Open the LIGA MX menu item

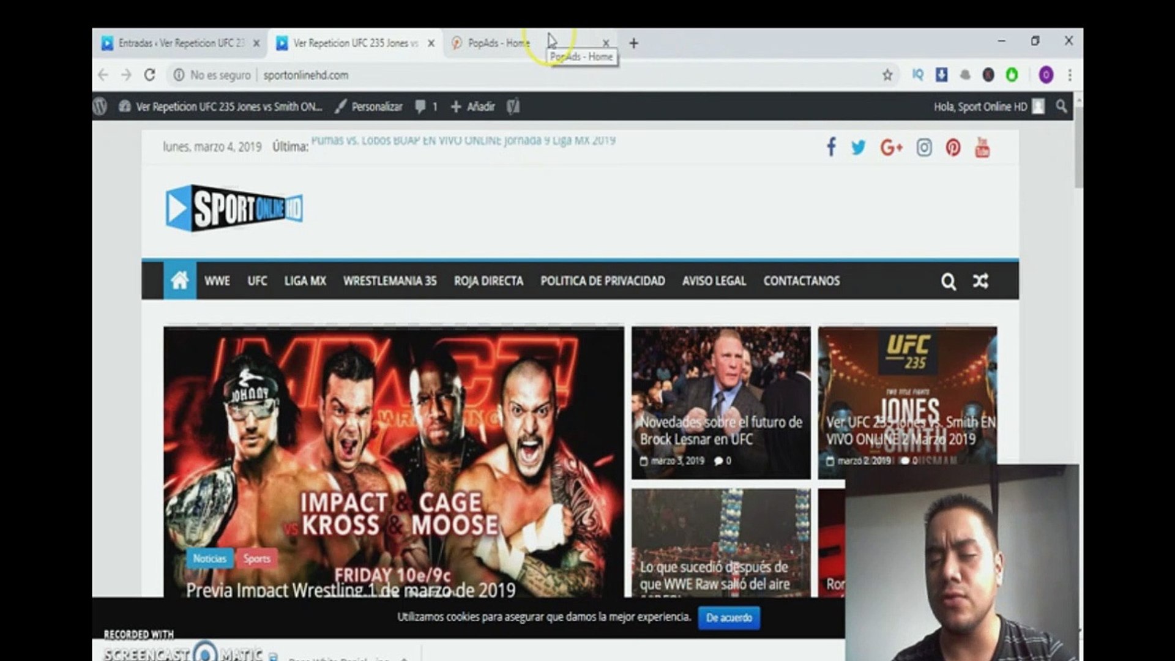305,281
